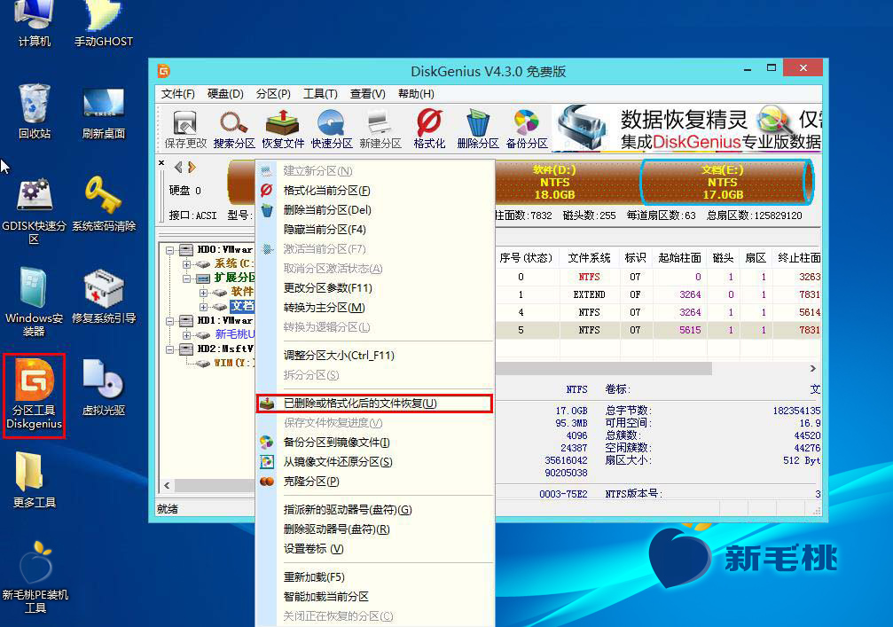Click the 快速分区 toolbar icon

click(332, 129)
